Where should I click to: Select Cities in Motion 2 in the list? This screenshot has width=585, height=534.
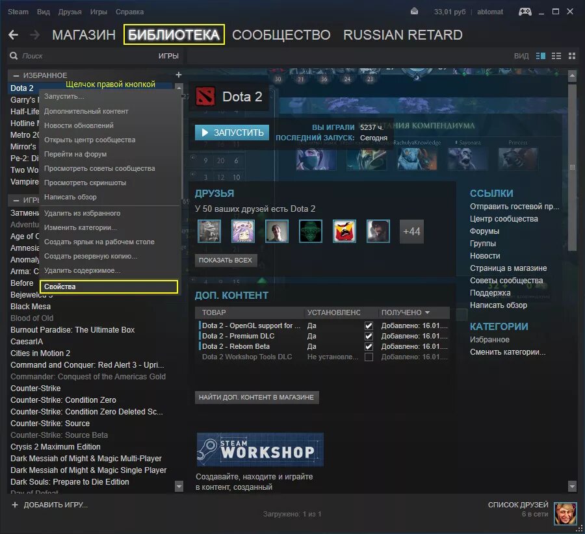(x=40, y=353)
